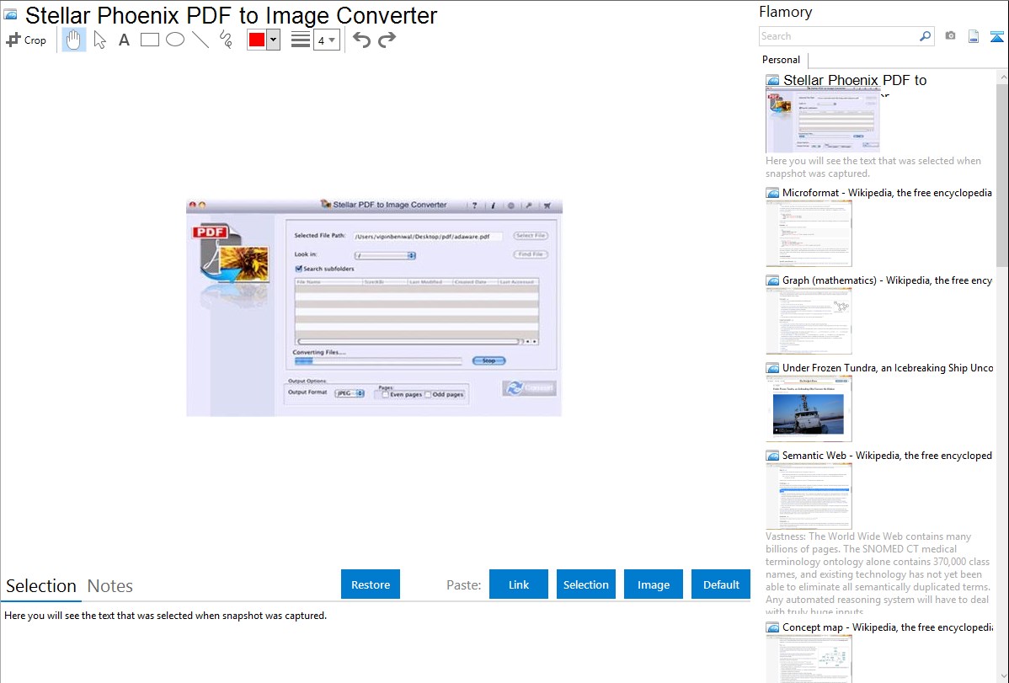The image size is (1009, 683).
Task: Click the Convert button in screenshot
Action: click(530, 388)
